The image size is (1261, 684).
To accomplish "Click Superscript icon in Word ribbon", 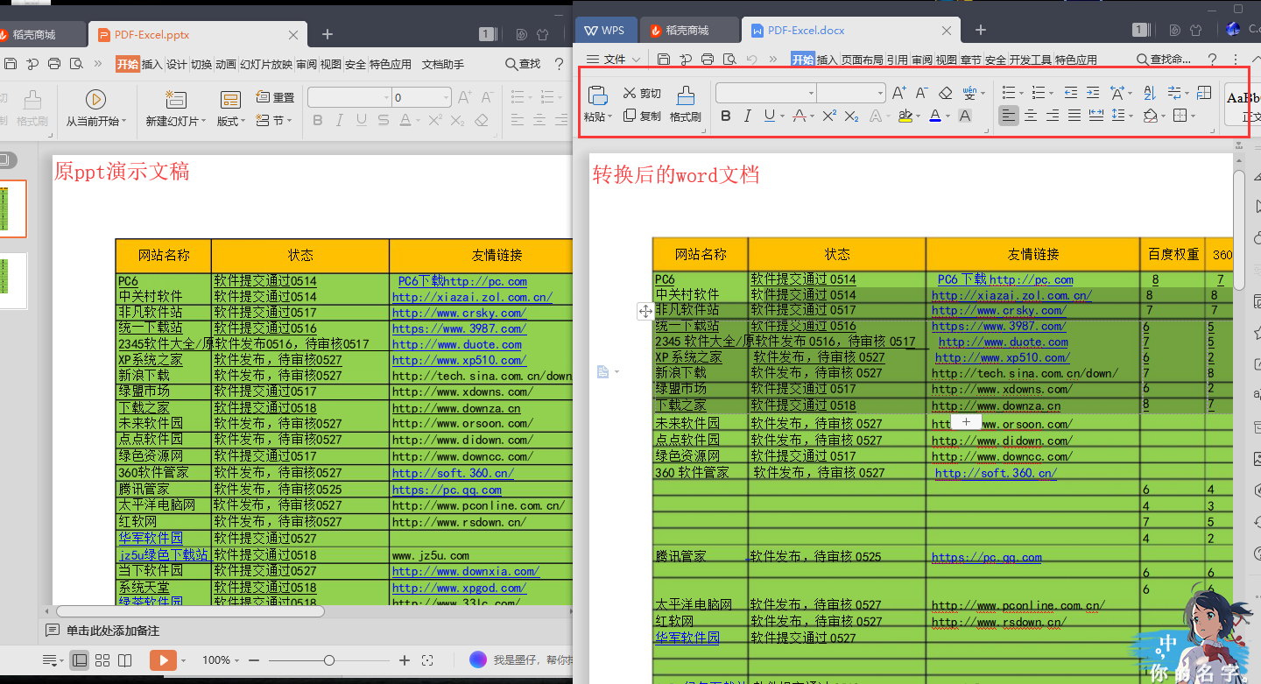I will coord(829,116).
